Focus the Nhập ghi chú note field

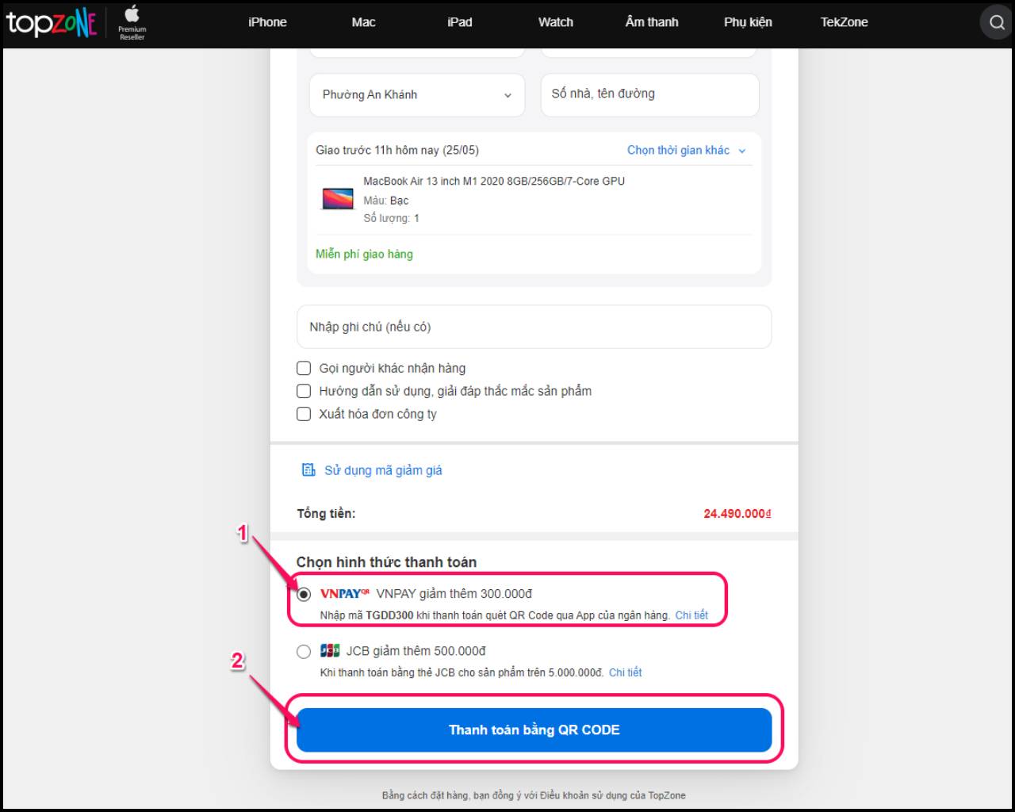534,327
